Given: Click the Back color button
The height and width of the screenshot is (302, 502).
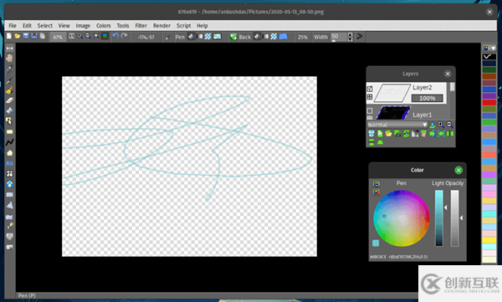Looking at the screenshot, I should pos(245,37).
